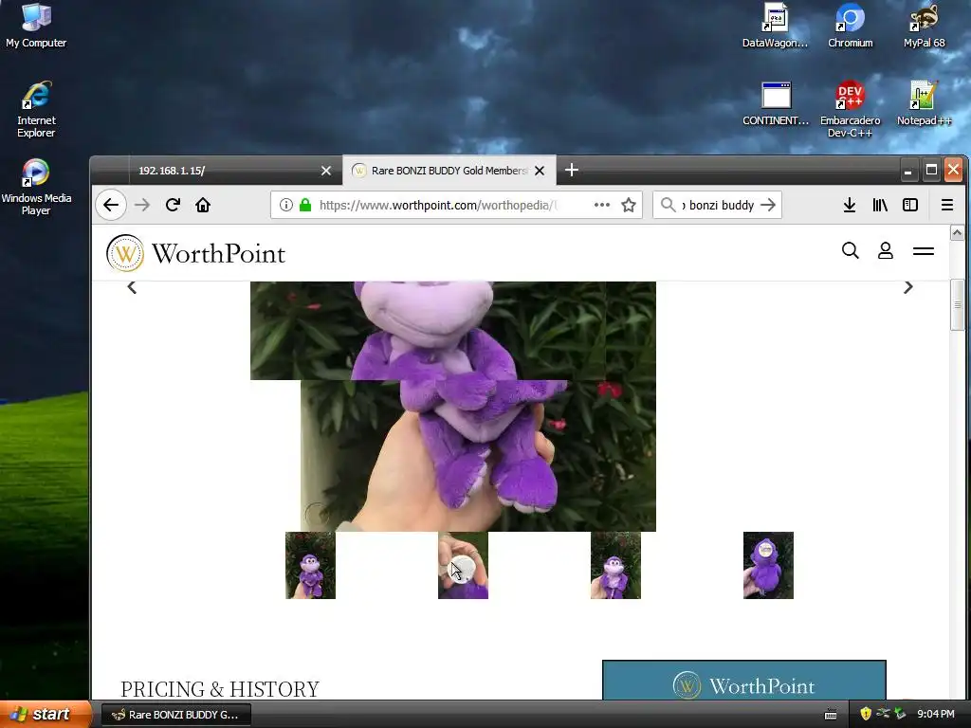The image size is (971, 728).
Task: Close the 192.168.1.15 tab
Action: (326, 171)
